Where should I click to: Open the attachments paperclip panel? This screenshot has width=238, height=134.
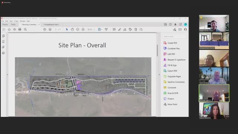click(3, 47)
